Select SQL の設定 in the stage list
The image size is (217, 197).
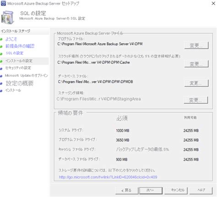(15, 53)
